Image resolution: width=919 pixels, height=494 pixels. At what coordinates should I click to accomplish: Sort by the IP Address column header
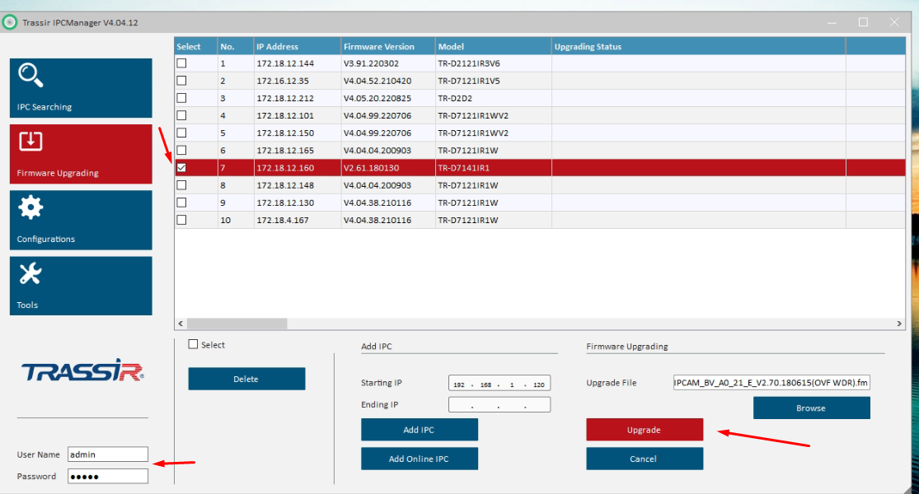(x=298, y=46)
